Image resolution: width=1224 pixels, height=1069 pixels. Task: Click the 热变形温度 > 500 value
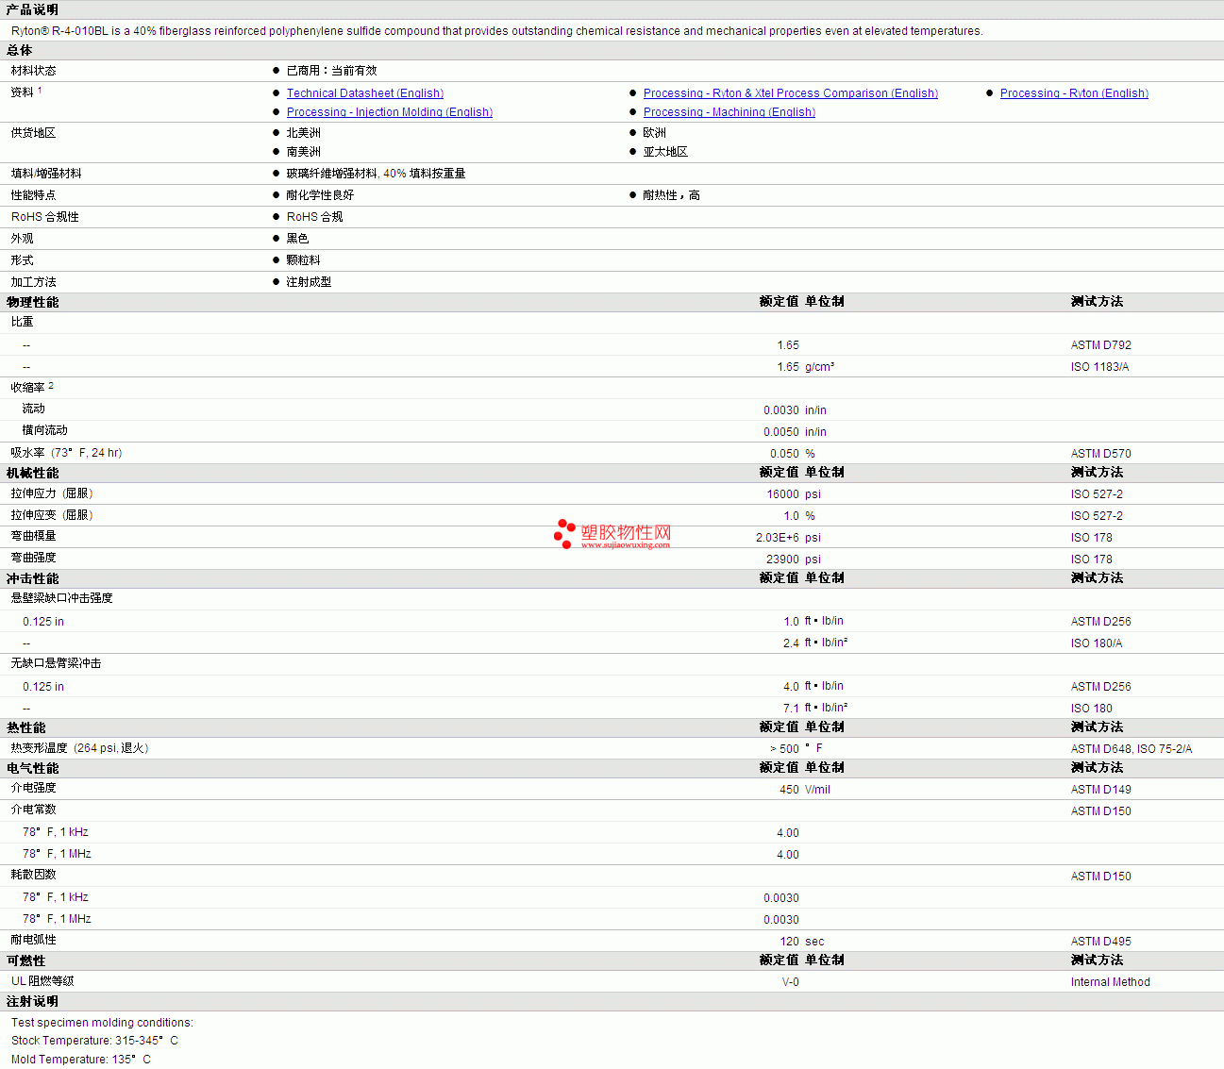784,748
